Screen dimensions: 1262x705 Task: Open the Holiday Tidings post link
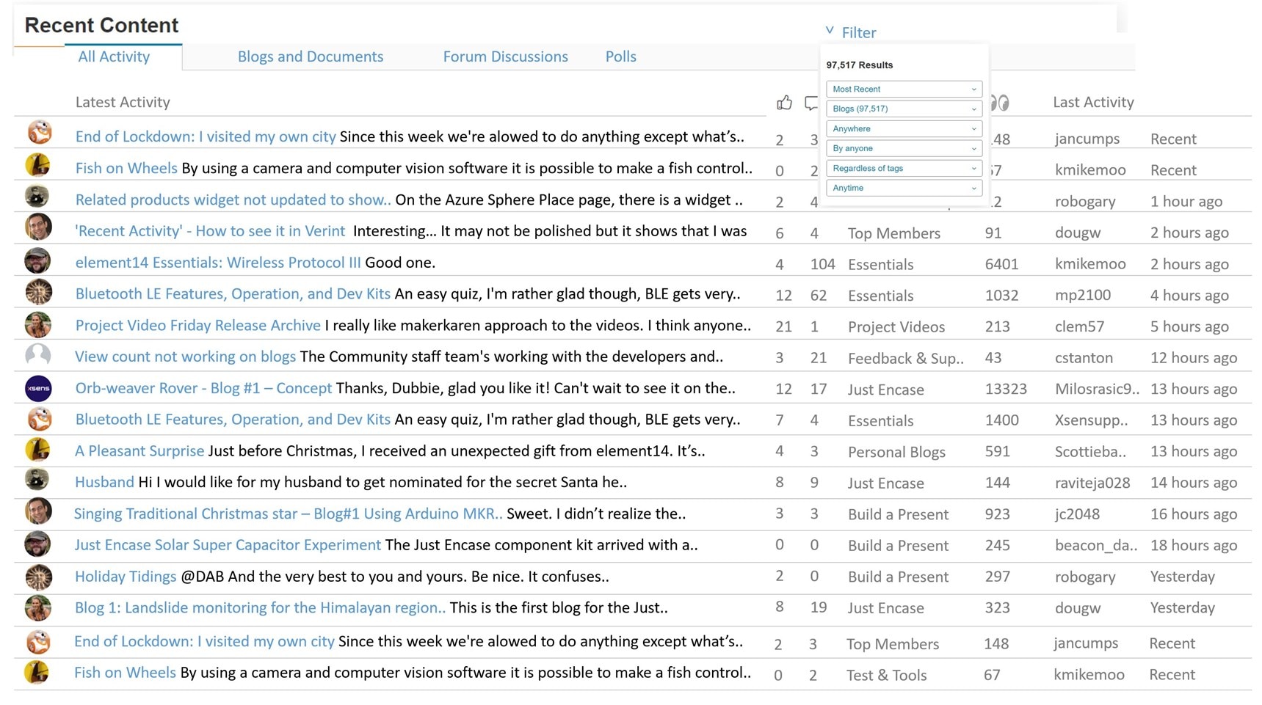[126, 577]
